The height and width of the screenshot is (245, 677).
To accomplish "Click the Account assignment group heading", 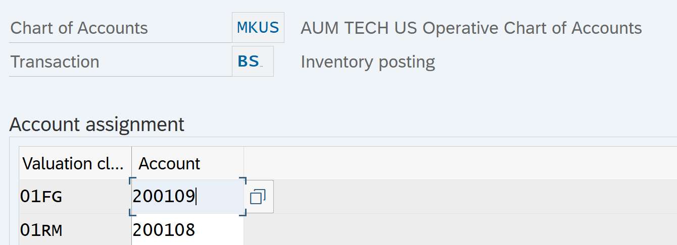I will point(97,124).
